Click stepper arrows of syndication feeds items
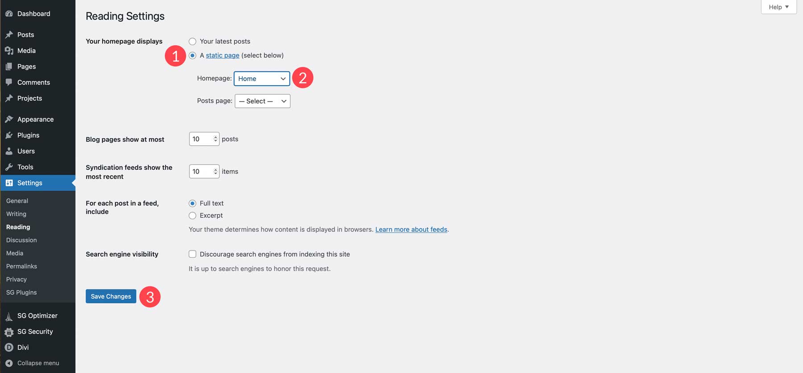Image resolution: width=803 pixels, height=373 pixels. pyautogui.click(x=215, y=172)
